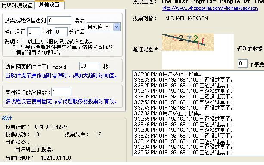Click the blue multithread hint text
The width and height of the screenshot is (264, 165).
click(x=61, y=101)
